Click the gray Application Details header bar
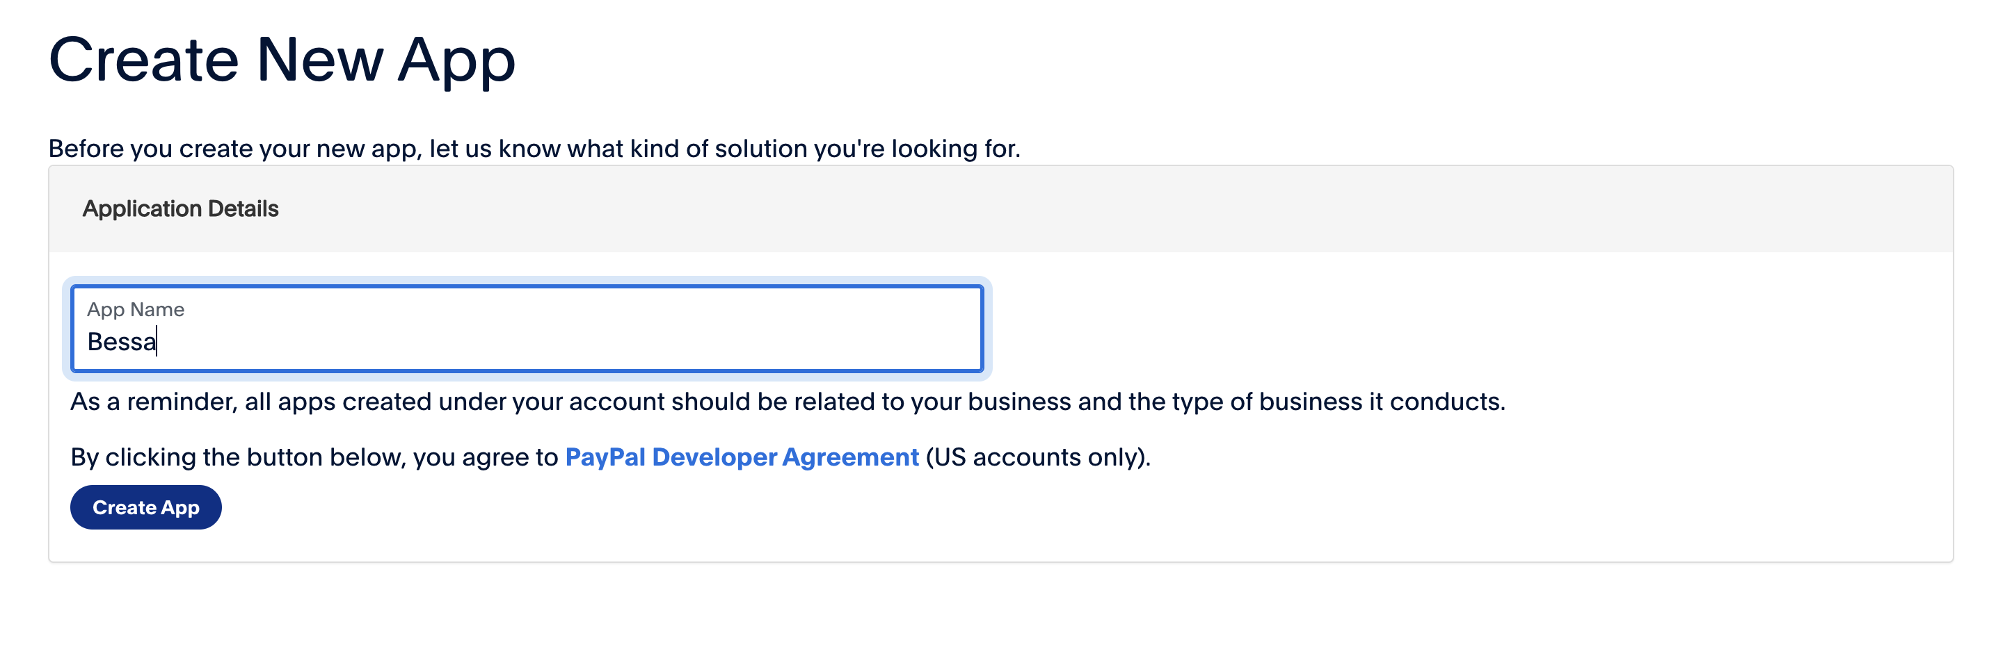The height and width of the screenshot is (656, 2005). pyautogui.click(x=1089, y=208)
